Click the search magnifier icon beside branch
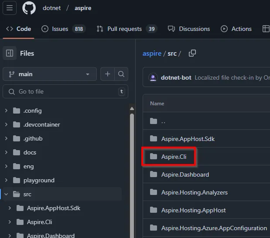The width and height of the screenshot is (270, 238). (x=121, y=74)
